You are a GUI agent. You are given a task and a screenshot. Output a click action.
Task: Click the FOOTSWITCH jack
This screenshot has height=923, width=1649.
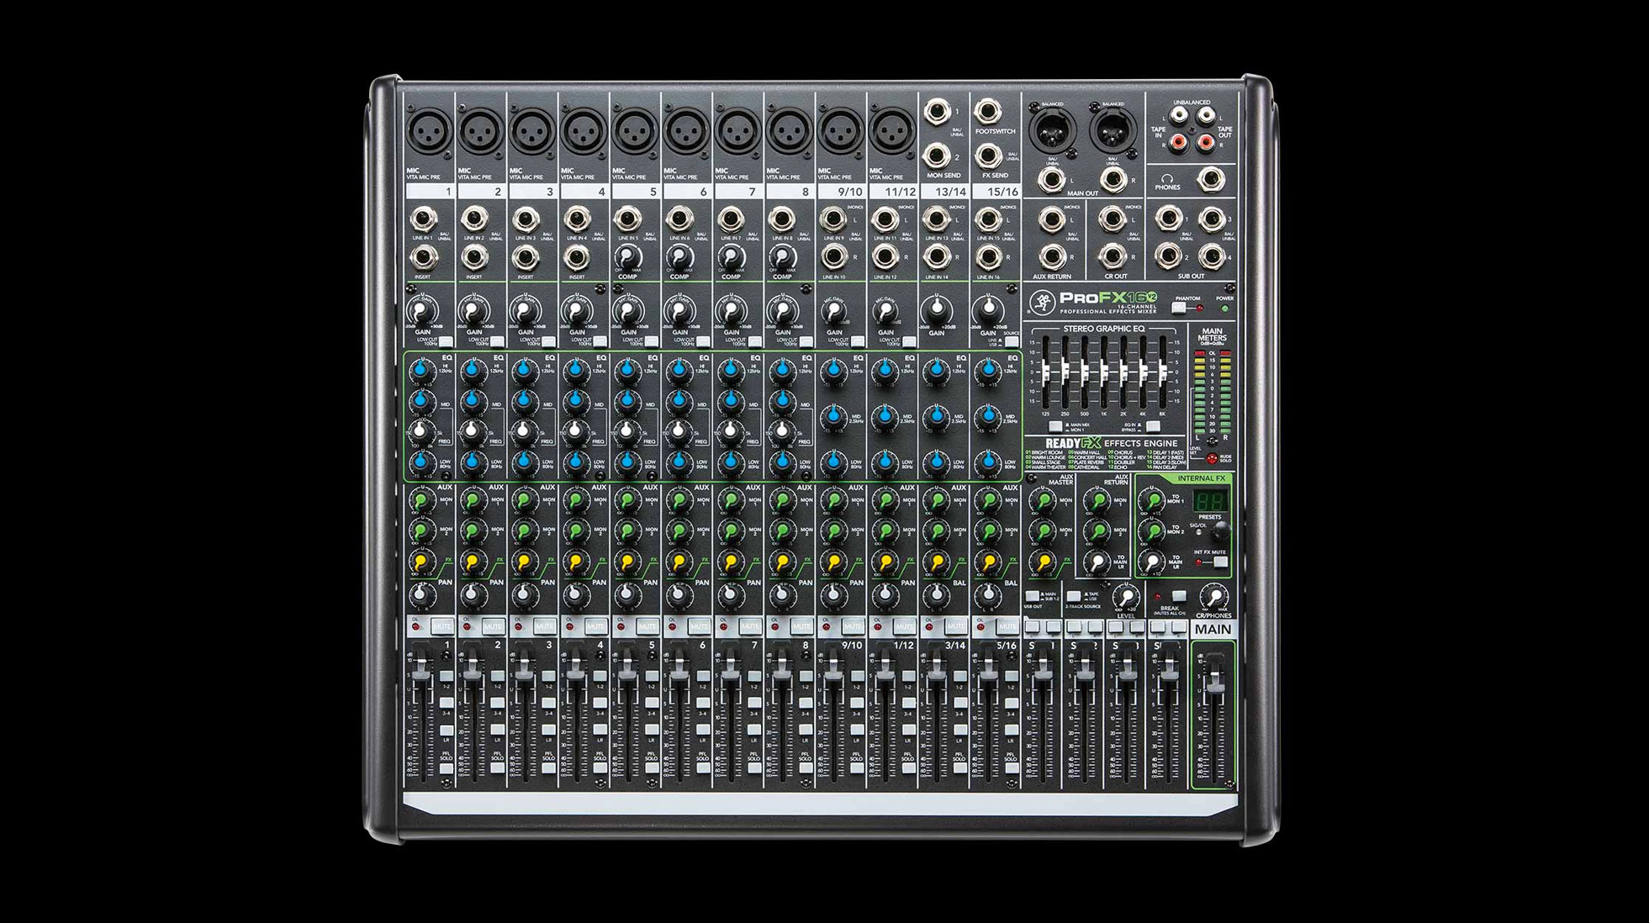(x=986, y=112)
